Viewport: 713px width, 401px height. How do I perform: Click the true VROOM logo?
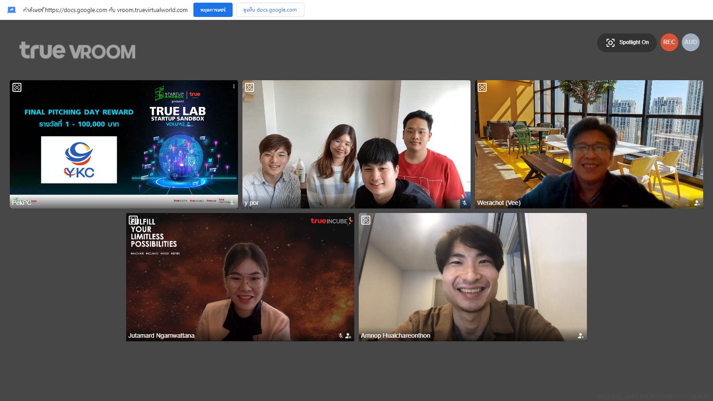78,51
